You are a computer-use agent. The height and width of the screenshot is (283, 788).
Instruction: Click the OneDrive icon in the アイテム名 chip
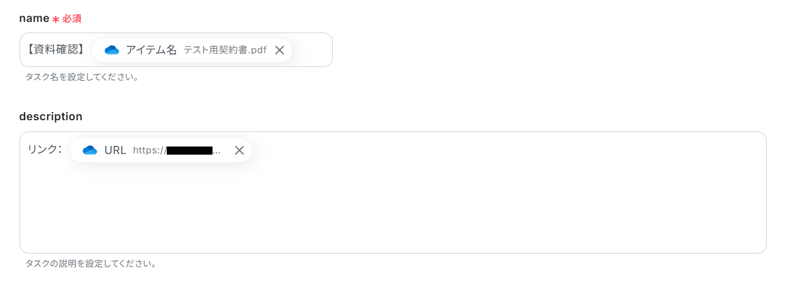112,50
